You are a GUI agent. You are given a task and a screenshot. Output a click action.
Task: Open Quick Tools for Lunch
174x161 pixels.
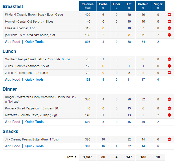pyautogui.click(x=34, y=79)
